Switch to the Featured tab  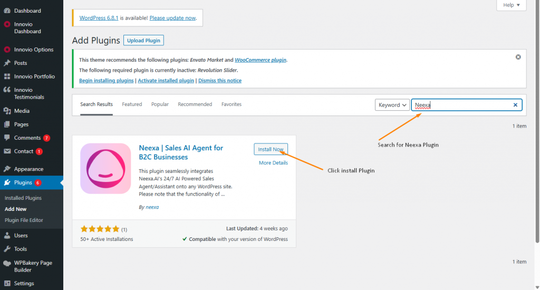click(132, 104)
